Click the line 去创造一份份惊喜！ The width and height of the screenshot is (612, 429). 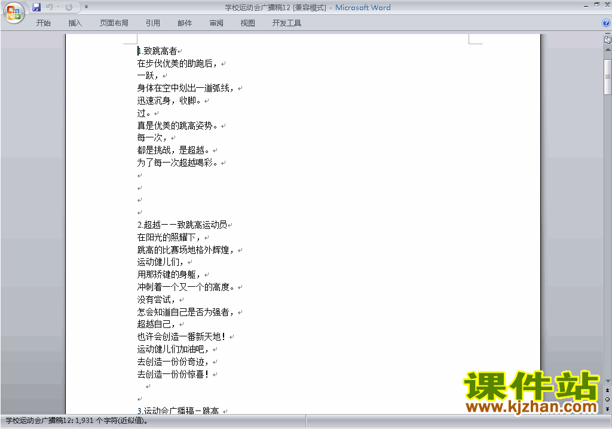(173, 374)
